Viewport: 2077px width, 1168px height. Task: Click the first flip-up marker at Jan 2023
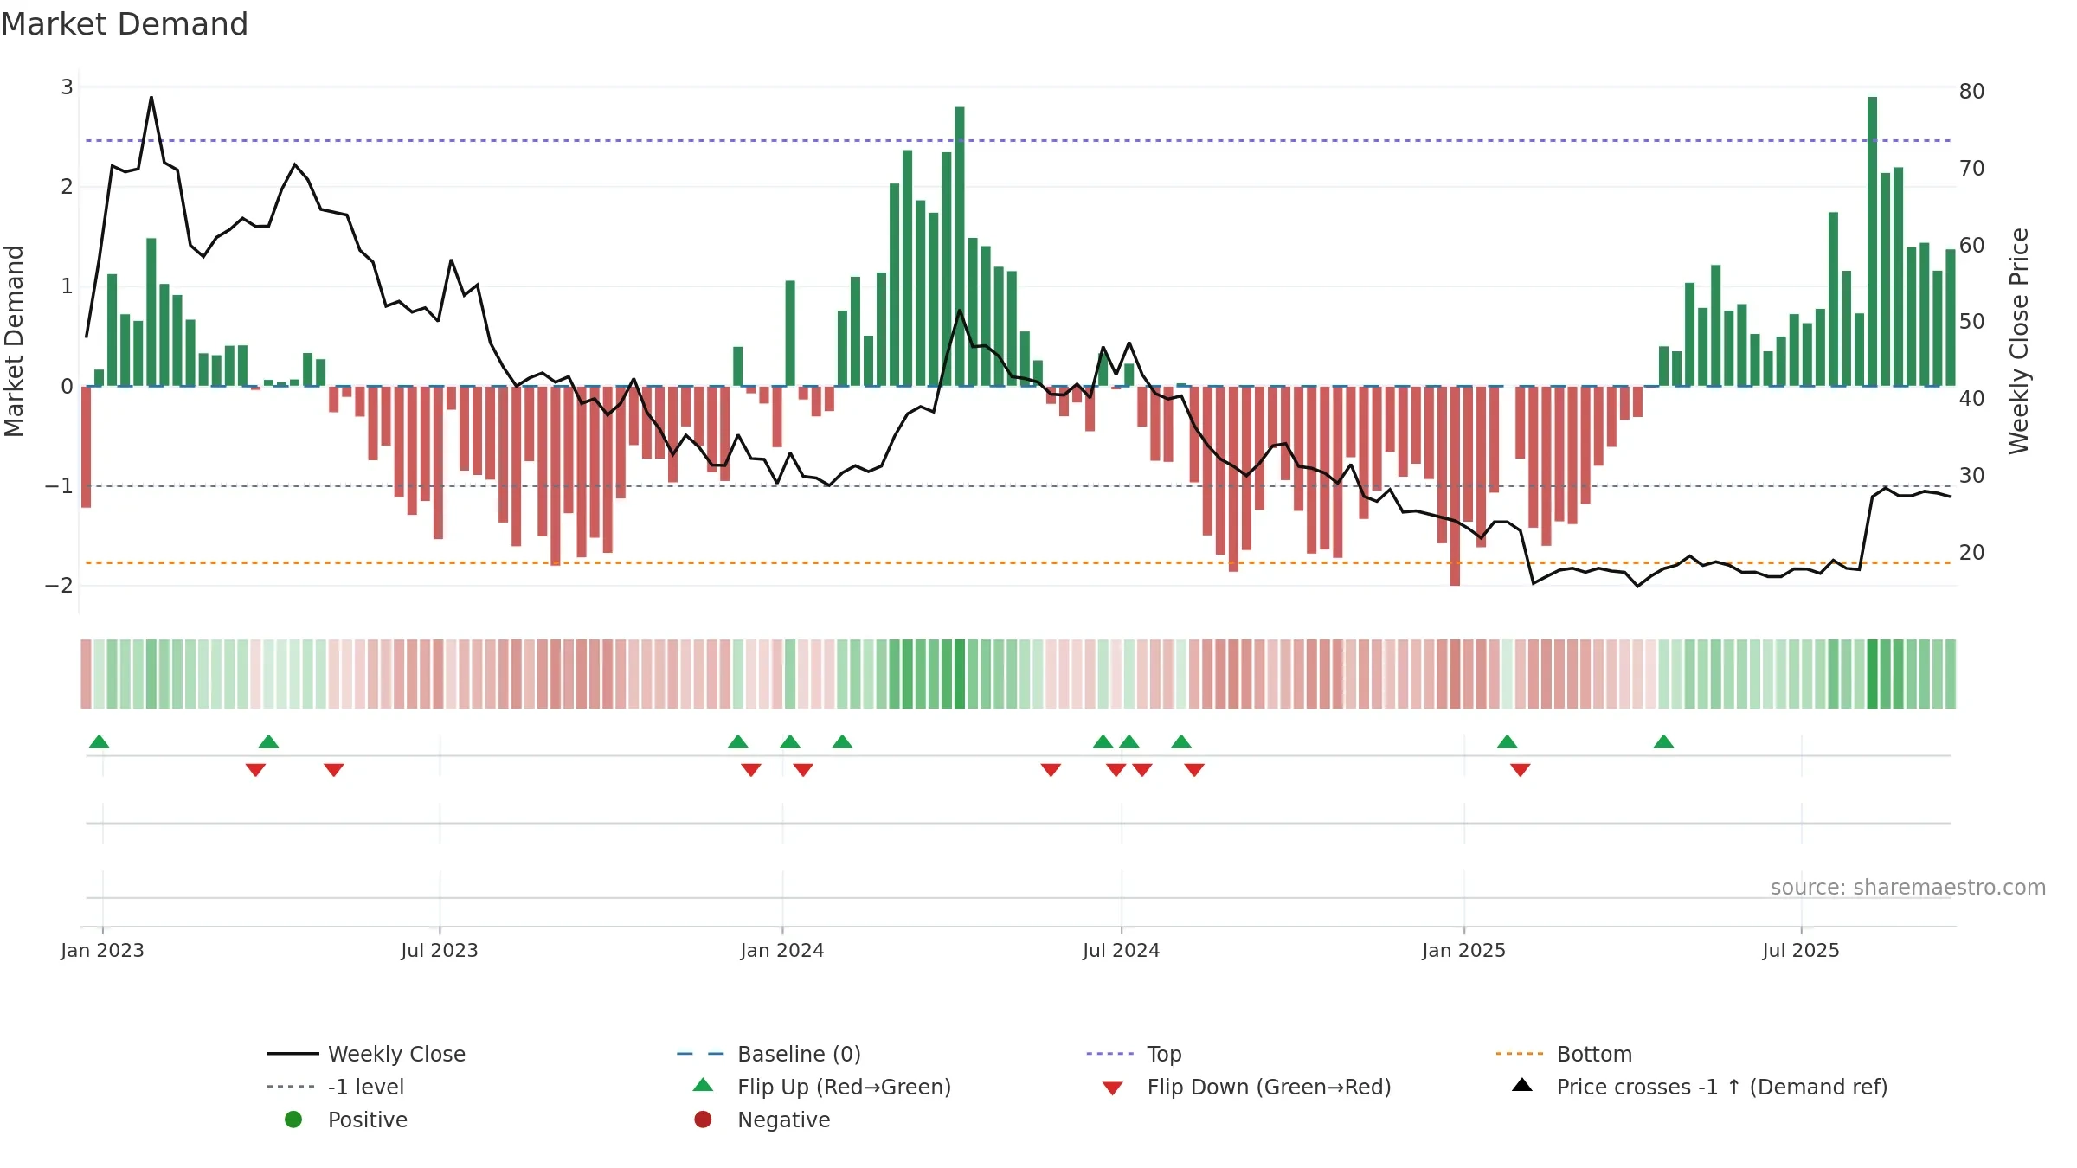[x=100, y=741]
